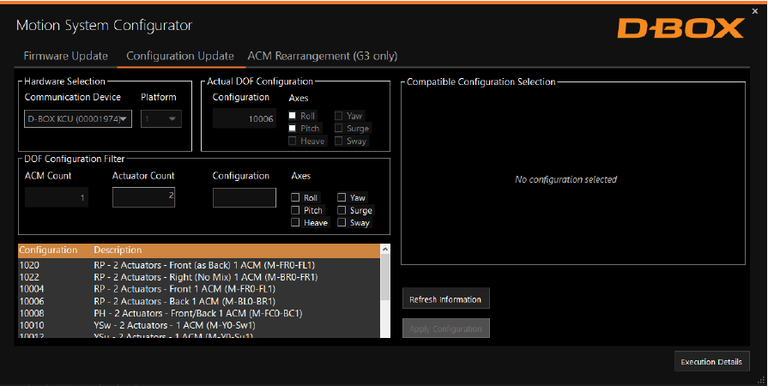Click the D-BOX logo
This screenshot has width=768, height=386.
coord(680,28)
